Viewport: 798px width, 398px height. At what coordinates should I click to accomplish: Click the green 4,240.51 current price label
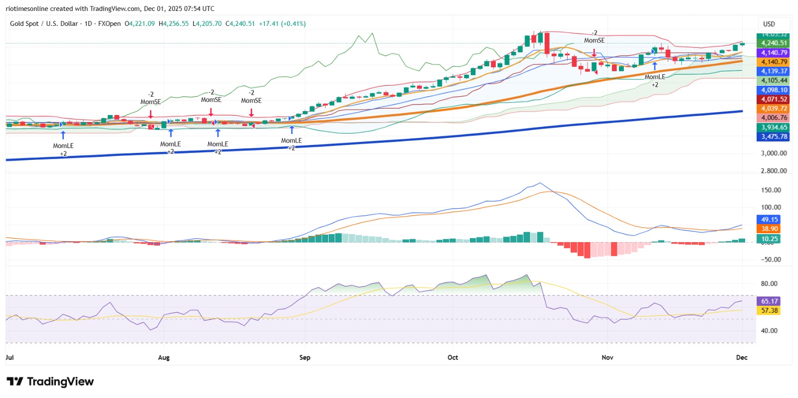(774, 43)
